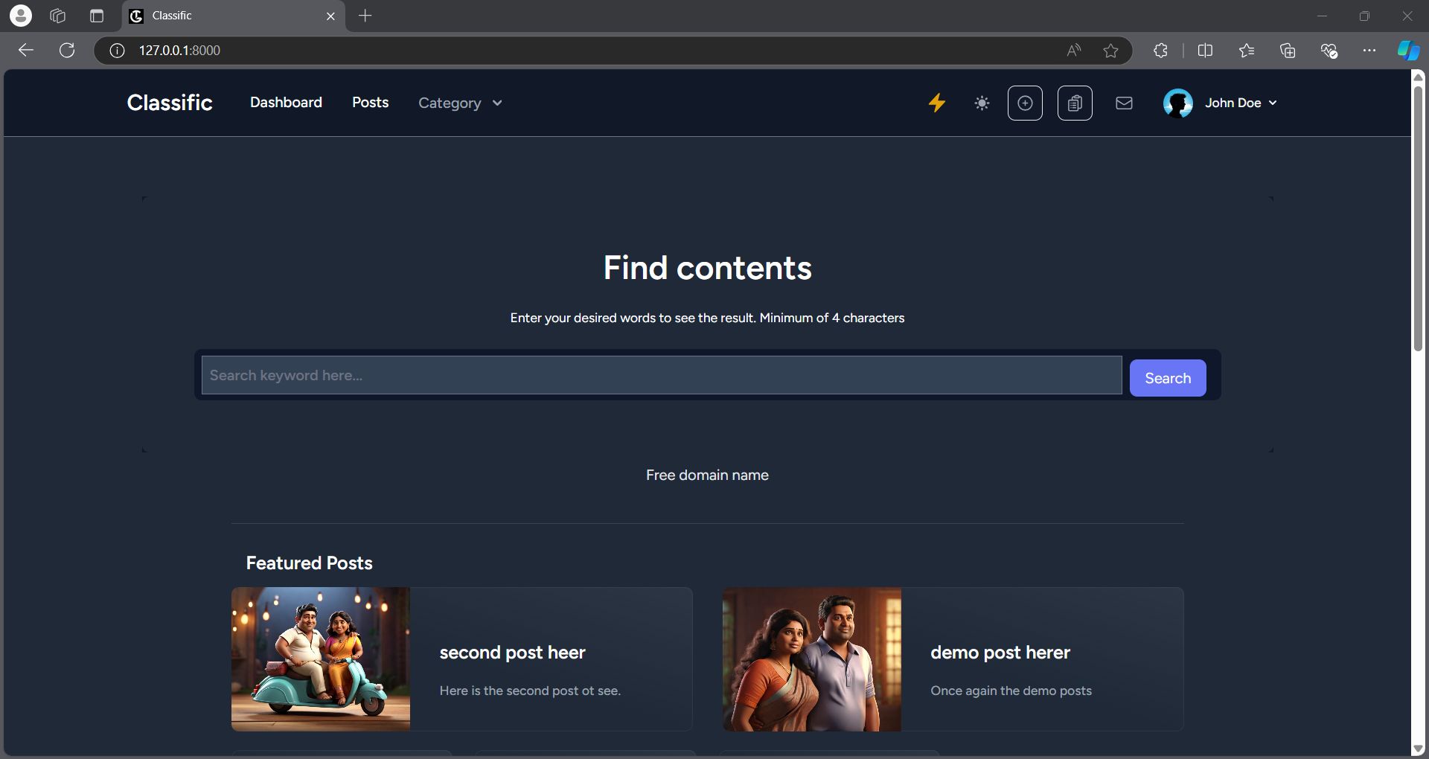Screen dimensions: 1429x759
Task: Expand the Category dropdown menu
Action: (x=460, y=103)
